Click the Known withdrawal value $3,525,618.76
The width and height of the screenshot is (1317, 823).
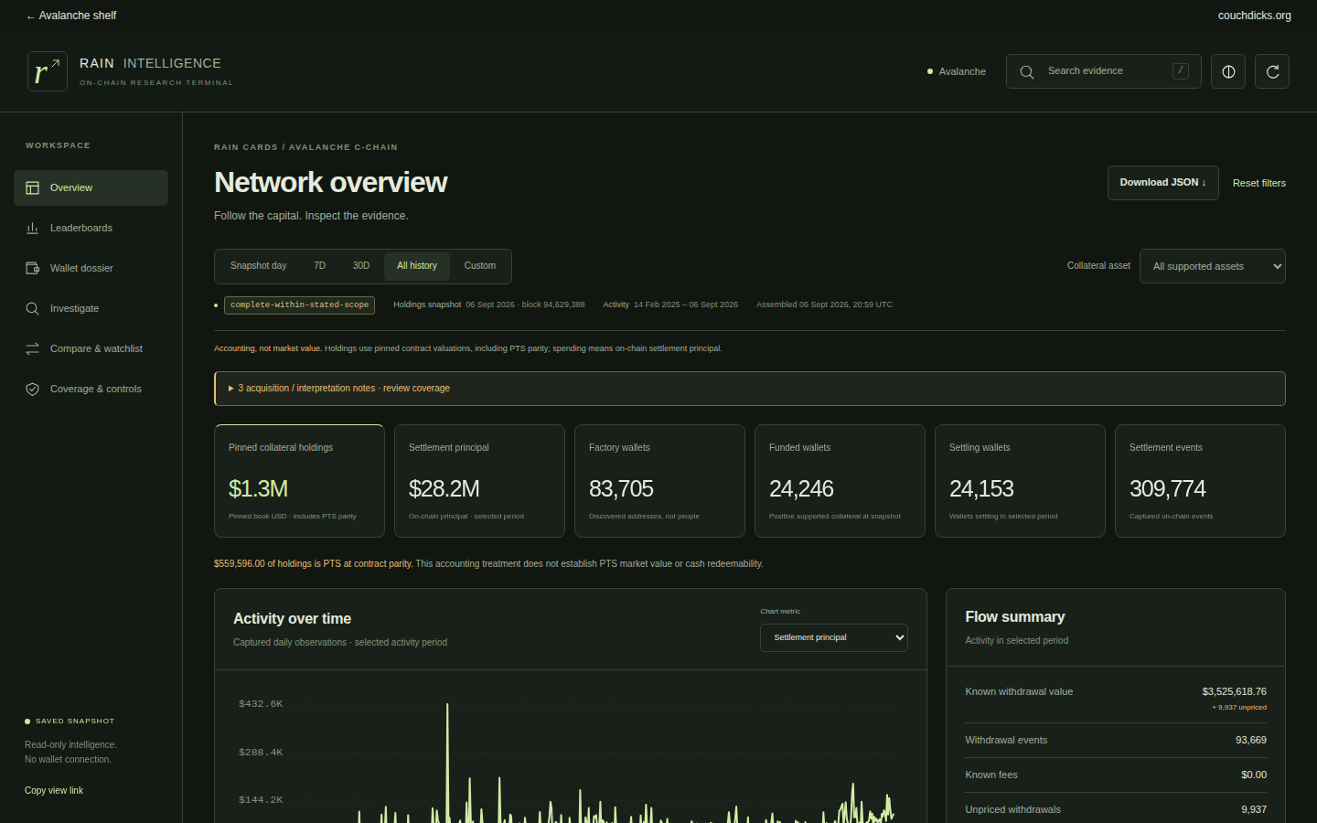(1234, 691)
